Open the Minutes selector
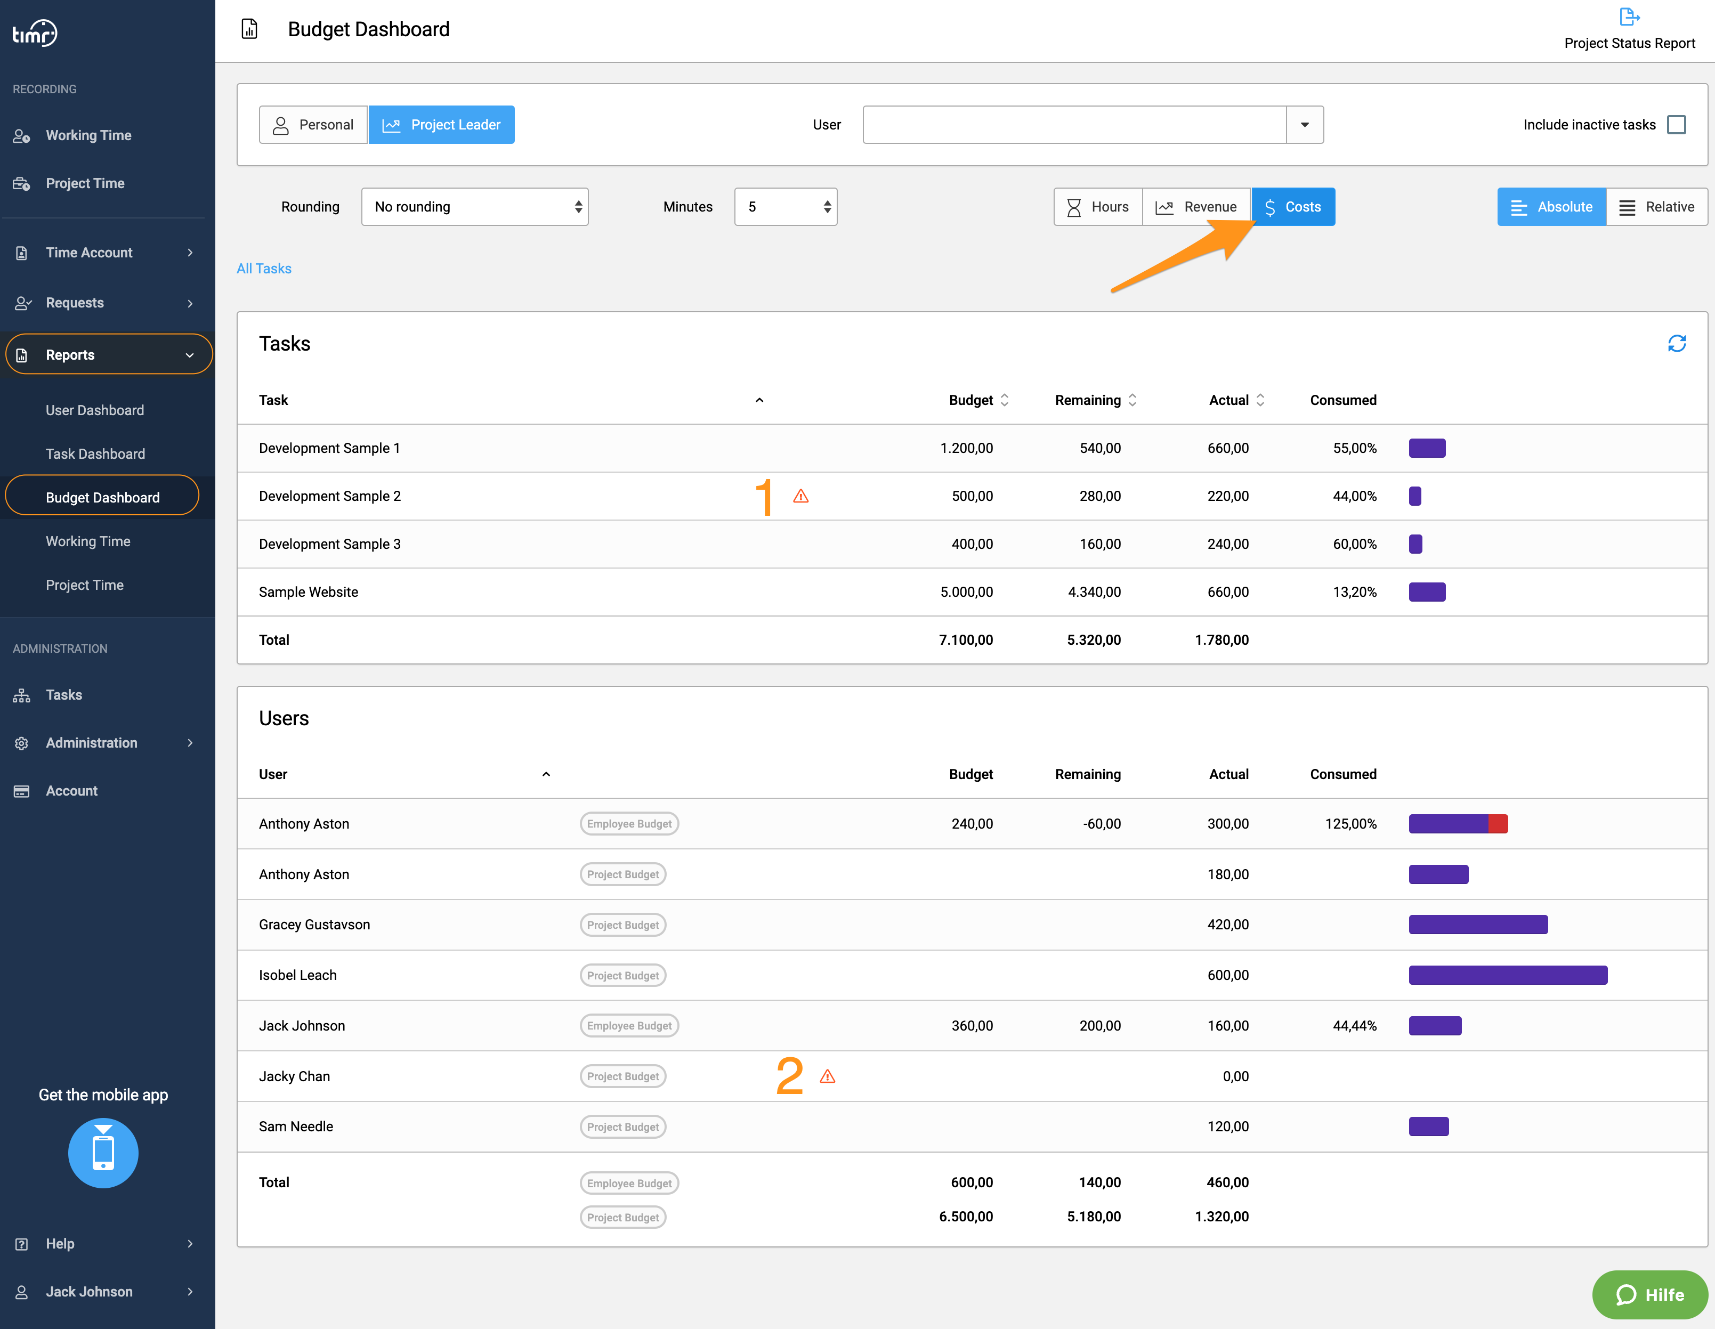The image size is (1715, 1329). tap(785, 206)
